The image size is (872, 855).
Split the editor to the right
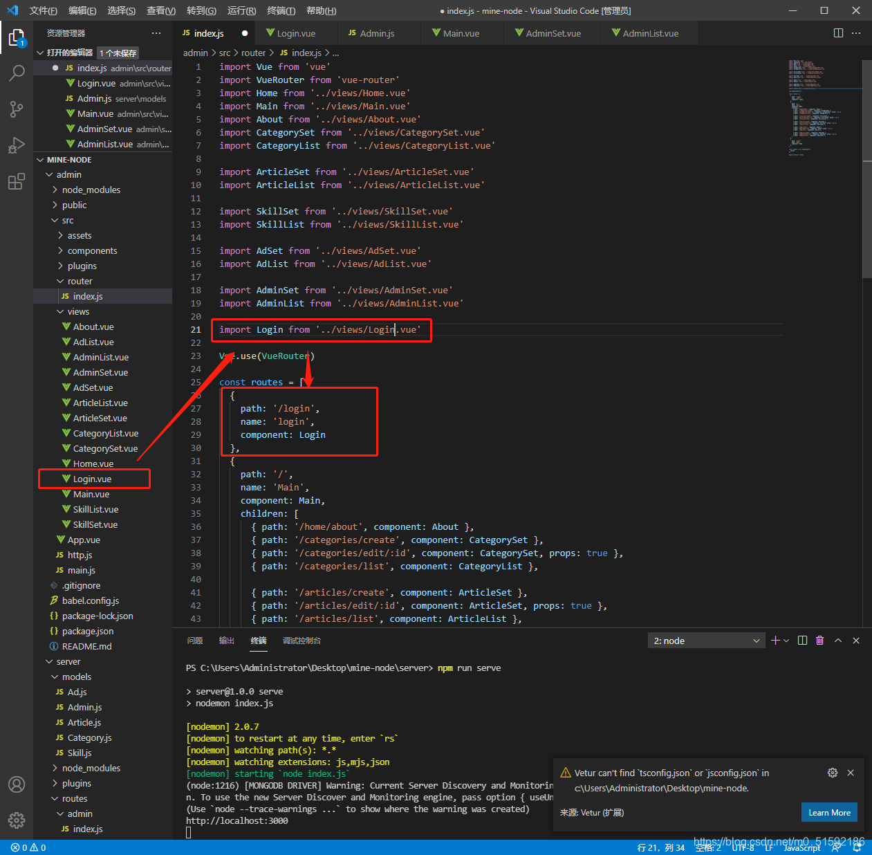point(838,33)
